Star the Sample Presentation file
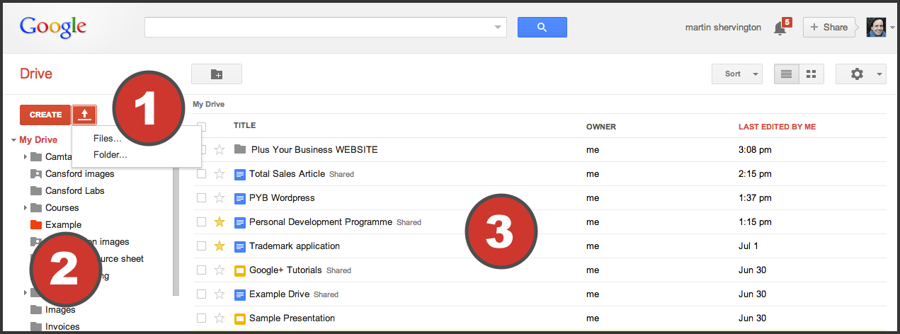This screenshot has width=900, height=334. [x=220, y=318]
